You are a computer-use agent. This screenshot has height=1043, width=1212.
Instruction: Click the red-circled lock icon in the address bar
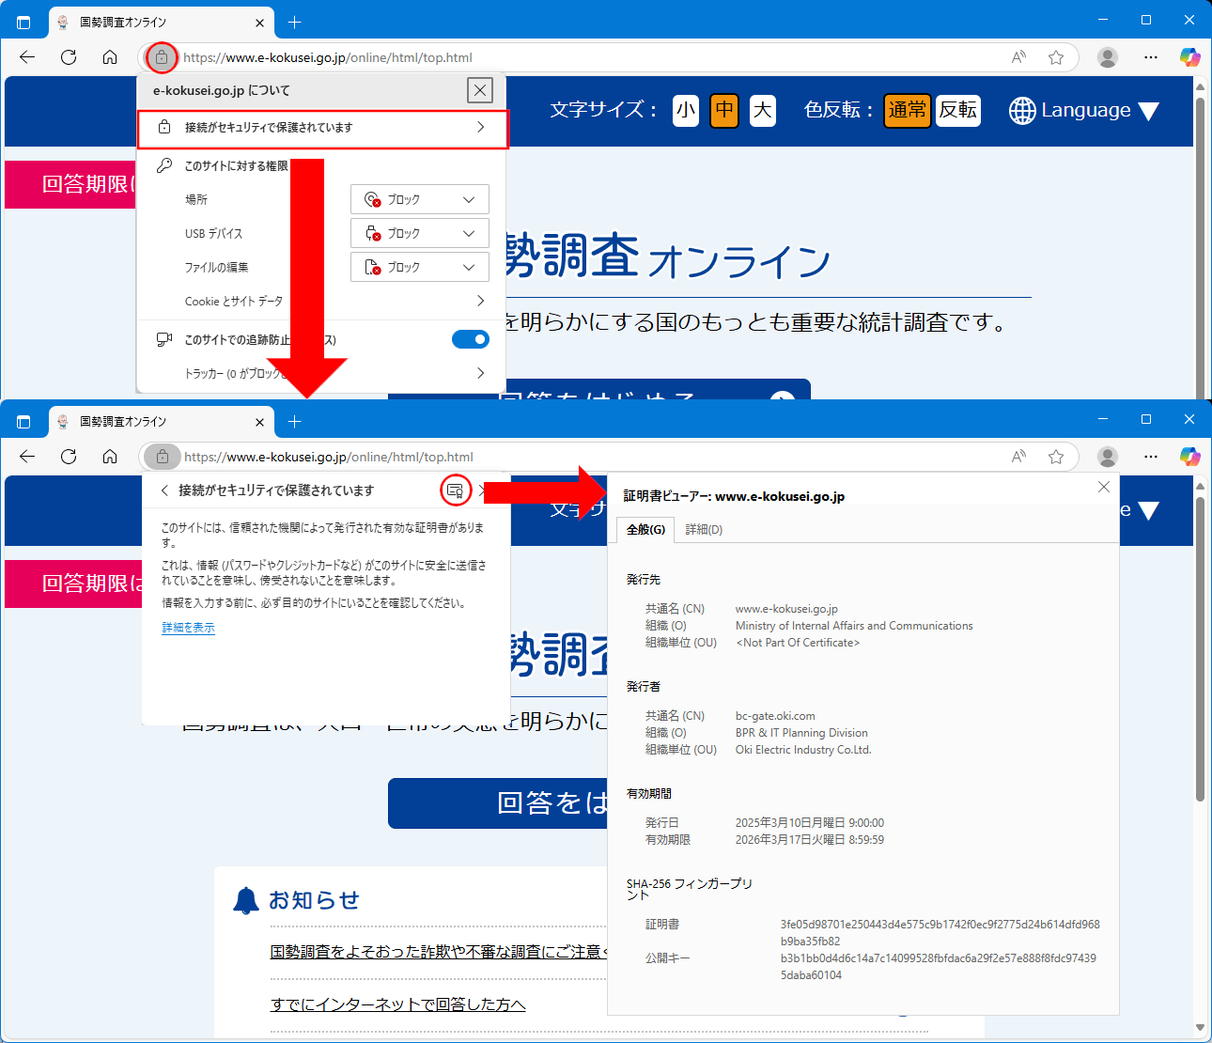pos(162,57)
